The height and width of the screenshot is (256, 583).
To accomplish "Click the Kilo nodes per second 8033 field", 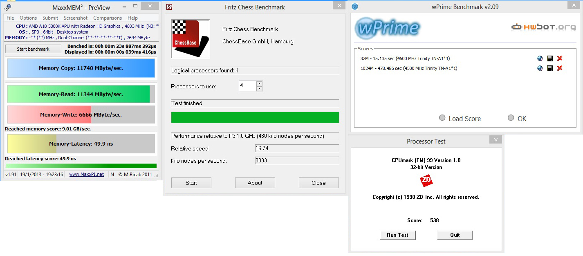I will [297, 161].
